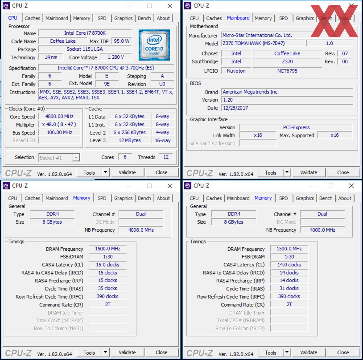
Task: Click NB Frequency 4000.0 MHz value
Action: coord(322,230)
